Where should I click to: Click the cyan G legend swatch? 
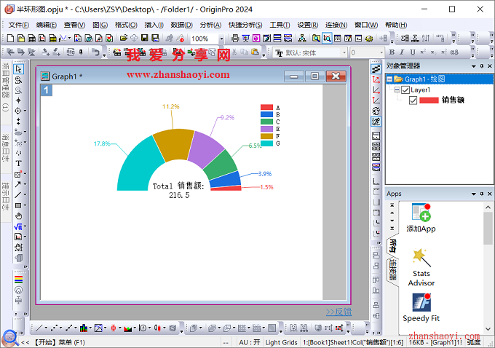click(x=266, y=143)
